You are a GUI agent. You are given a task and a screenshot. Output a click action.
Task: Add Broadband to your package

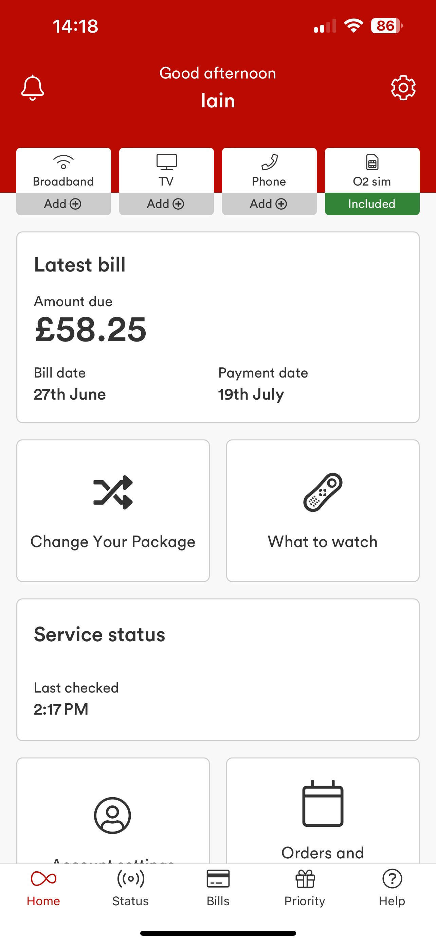point(63,204)
